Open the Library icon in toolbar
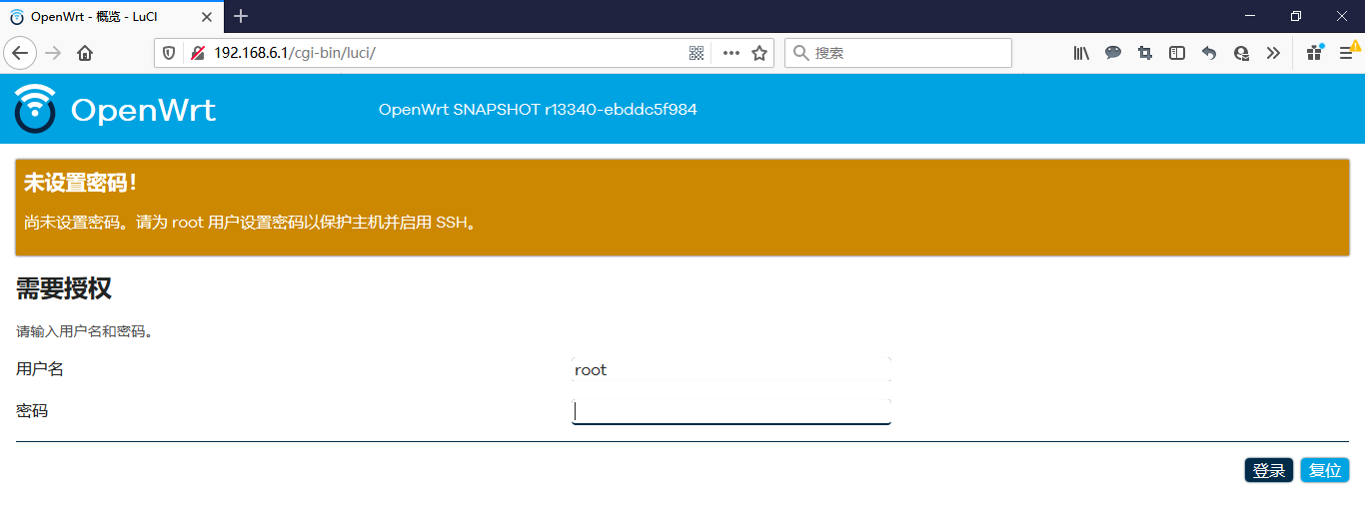The image size is (1365, 506). tap(1081, 53)
